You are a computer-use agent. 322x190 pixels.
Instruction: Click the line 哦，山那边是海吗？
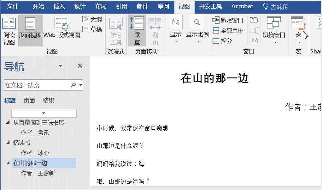click(x=123, y=181)
